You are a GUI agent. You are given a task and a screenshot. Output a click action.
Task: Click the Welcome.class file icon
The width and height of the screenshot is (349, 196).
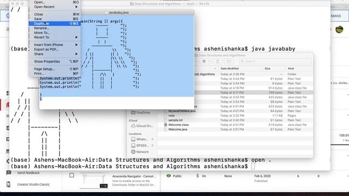click(x=165, y=125)
